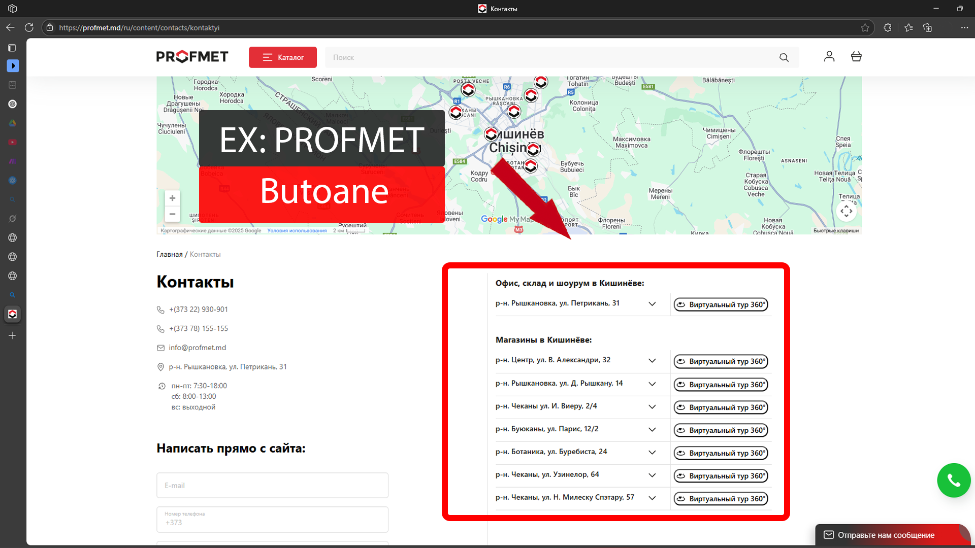Open the shopping basket icon
Screen dimensions: 975x548
coord(856,56)
